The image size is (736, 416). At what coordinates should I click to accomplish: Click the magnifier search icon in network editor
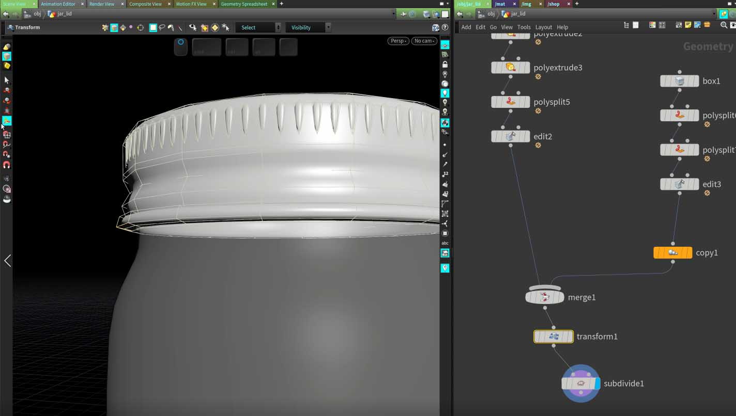click(724, 25)
